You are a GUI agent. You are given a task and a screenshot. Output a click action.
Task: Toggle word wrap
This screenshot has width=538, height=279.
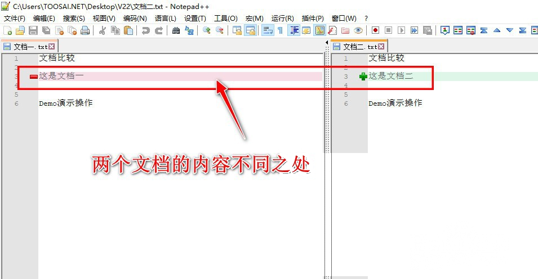click(268, 30)
